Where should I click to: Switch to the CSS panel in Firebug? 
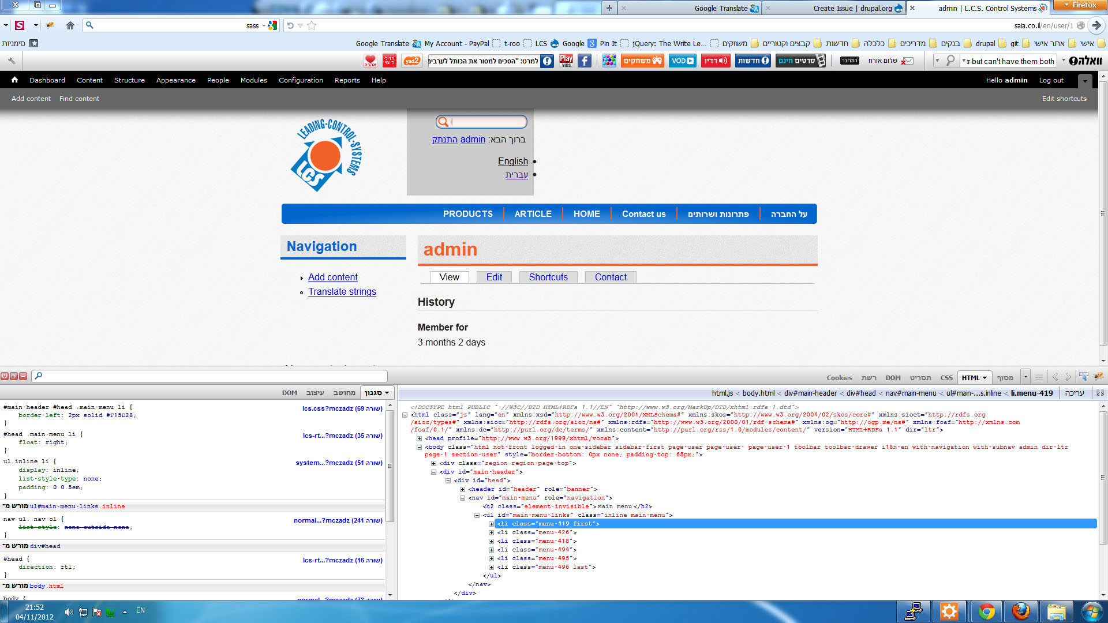pyautogui.click(x=946, y=378)
